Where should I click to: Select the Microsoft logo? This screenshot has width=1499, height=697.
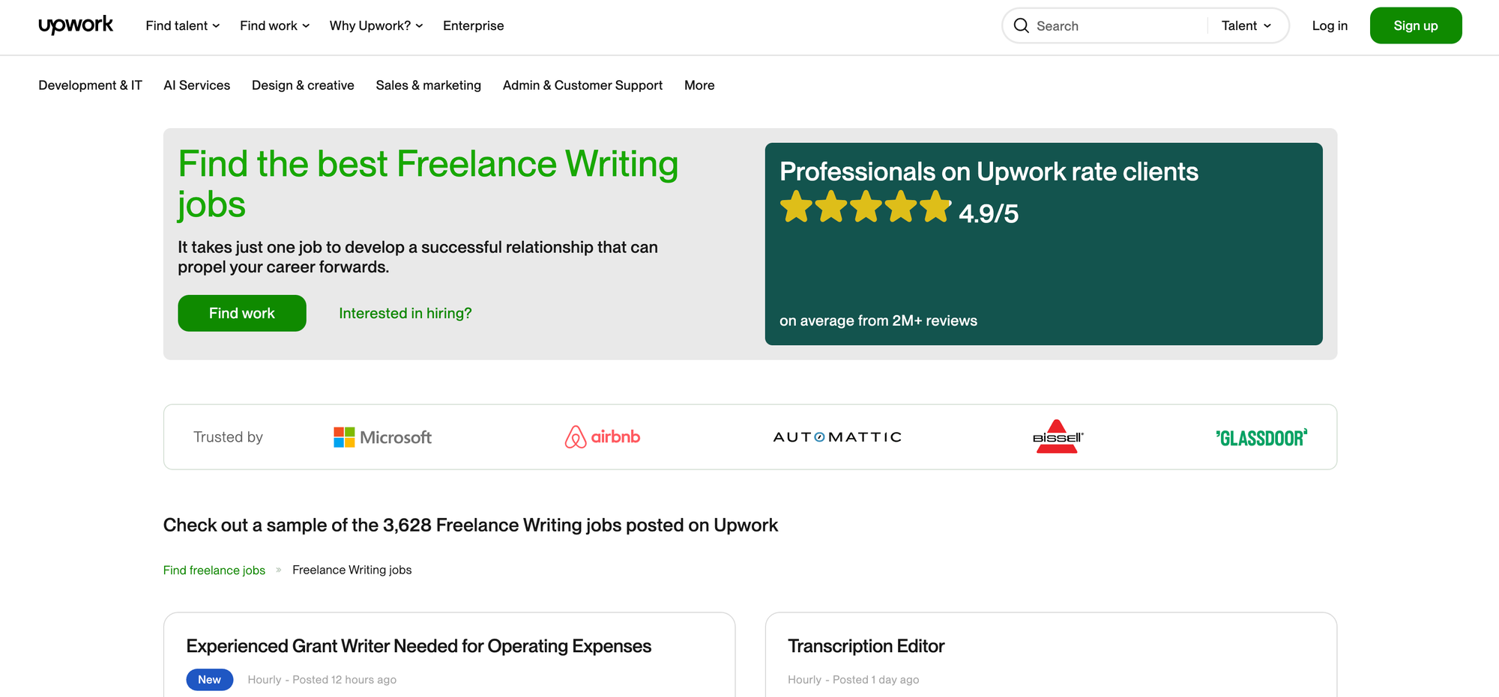tap(382, 436)
